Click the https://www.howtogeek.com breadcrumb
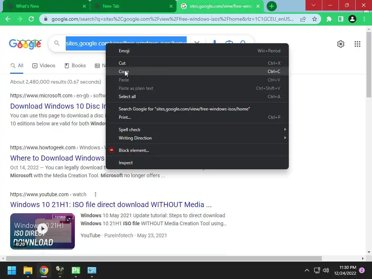Screen dimensions: 372x279 43,147
